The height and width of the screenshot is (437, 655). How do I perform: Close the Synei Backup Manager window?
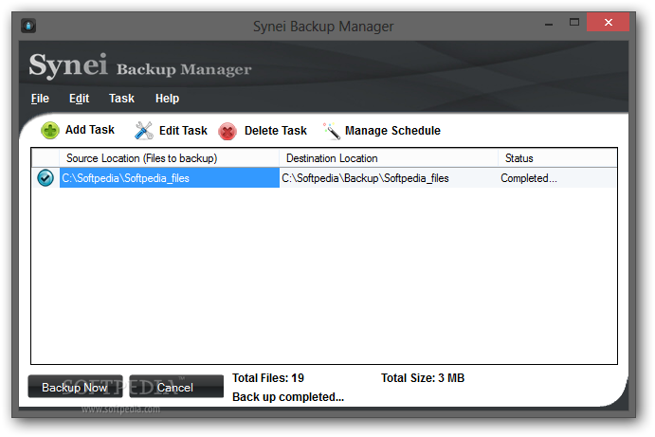pos(608,22)
